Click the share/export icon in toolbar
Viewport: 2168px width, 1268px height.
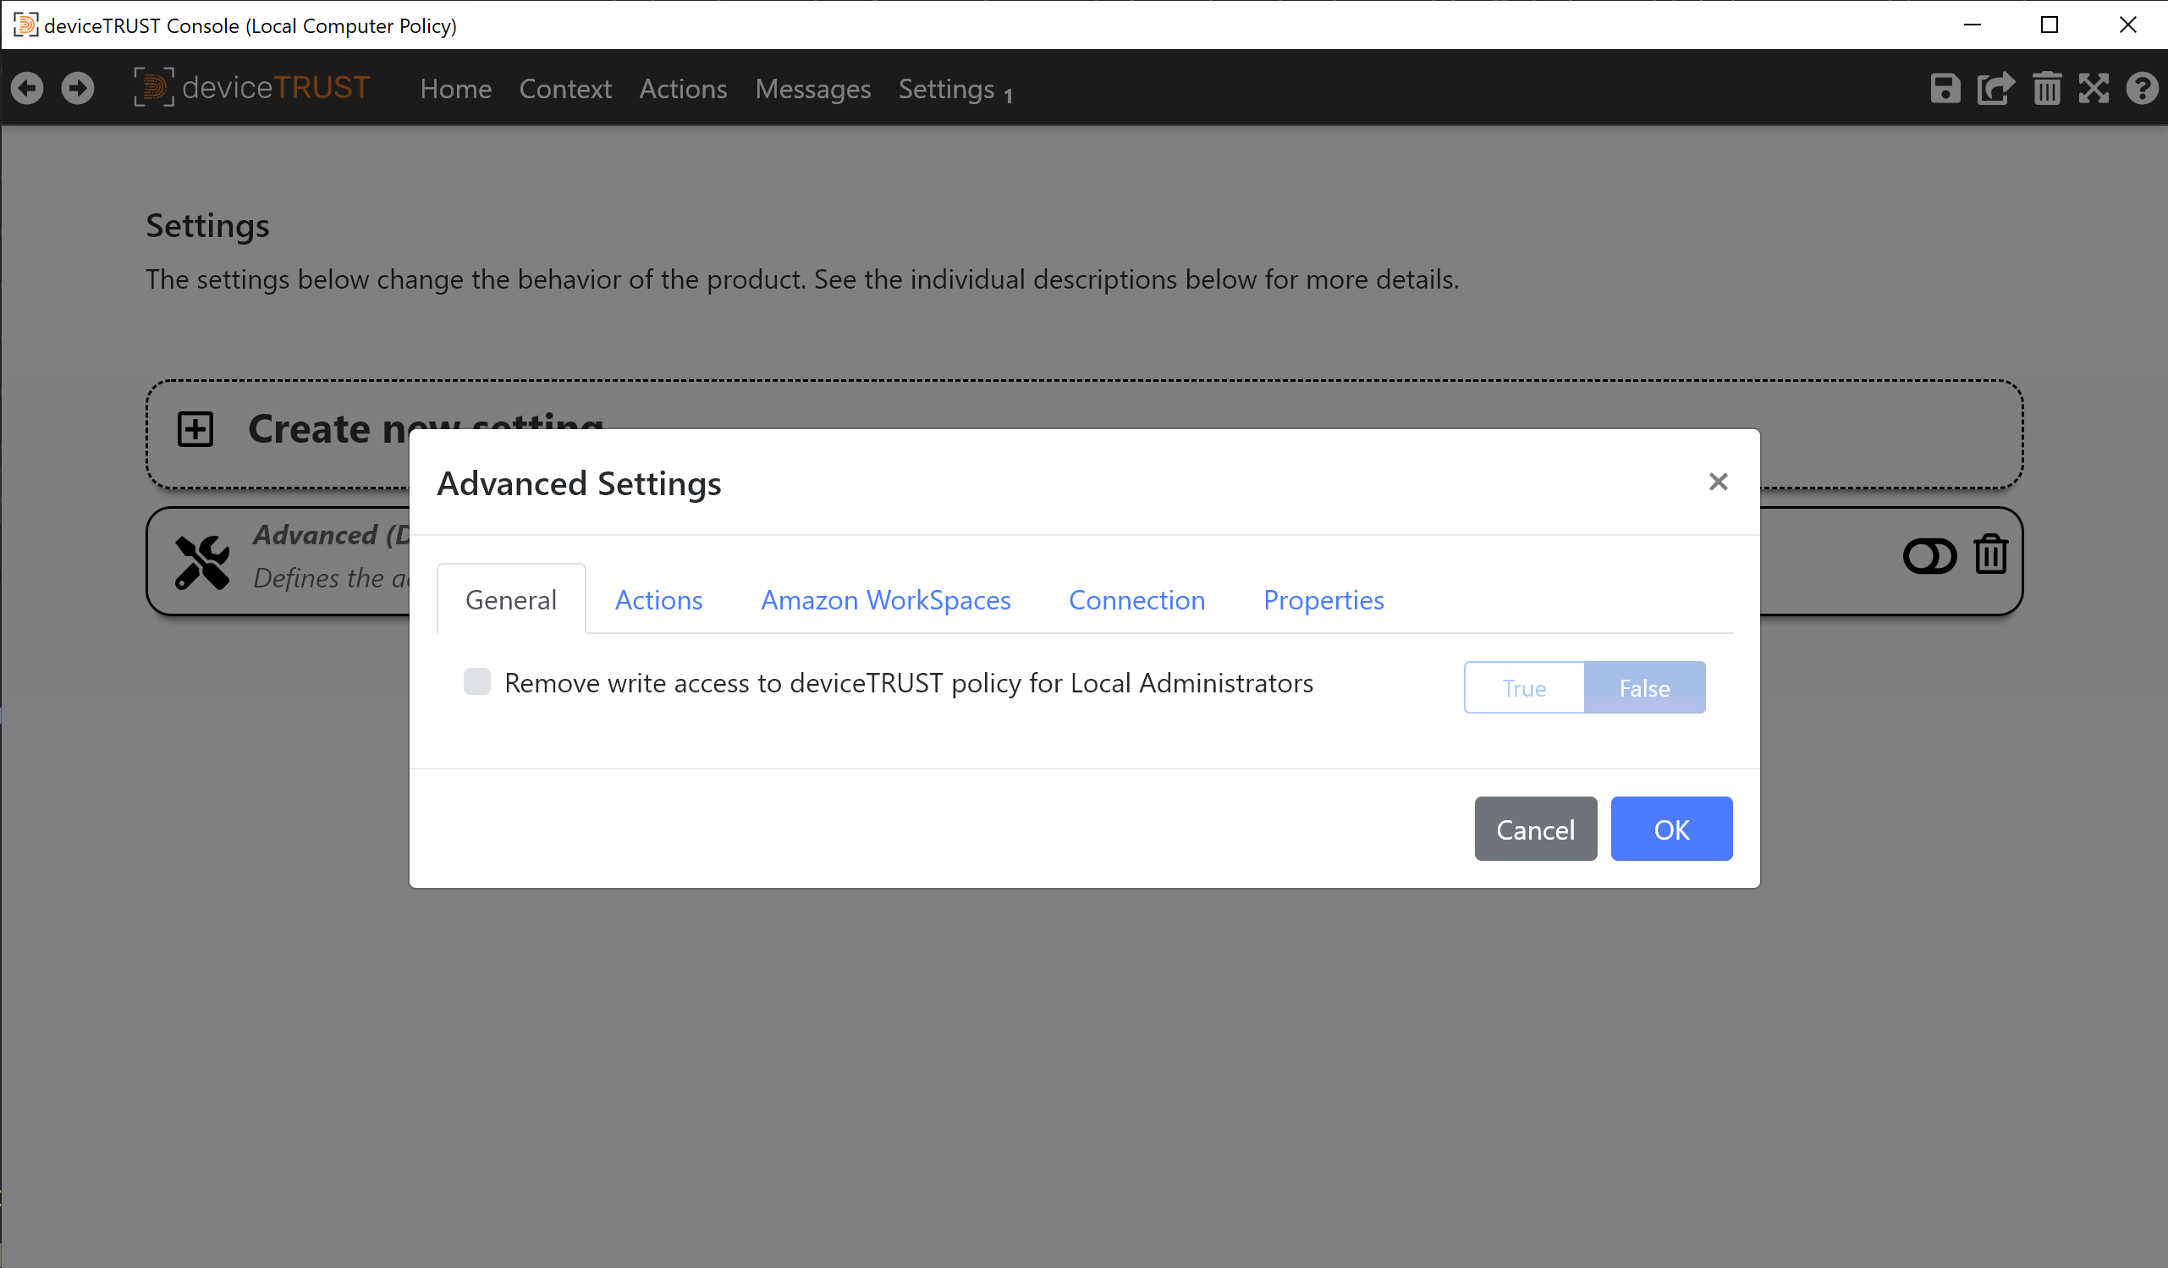click(1996, 88)
